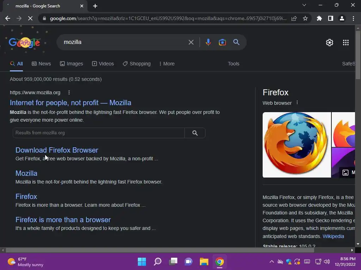Submit search with magnifier icon
The width and height of the screenshot is (361, 270).
237,42
